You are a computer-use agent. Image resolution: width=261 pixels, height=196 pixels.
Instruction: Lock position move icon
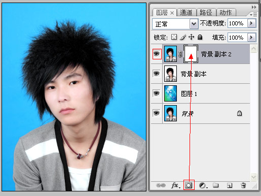click(191, 37)
